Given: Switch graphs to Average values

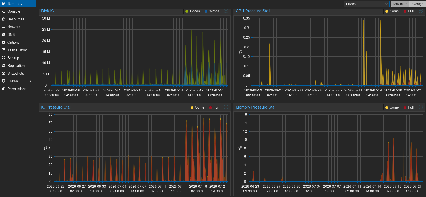Looking at the screenshot, I should (417, 4).
